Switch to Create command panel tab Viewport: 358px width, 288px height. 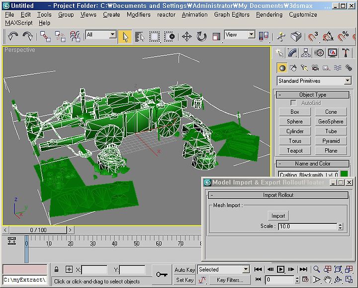(279, 53)
